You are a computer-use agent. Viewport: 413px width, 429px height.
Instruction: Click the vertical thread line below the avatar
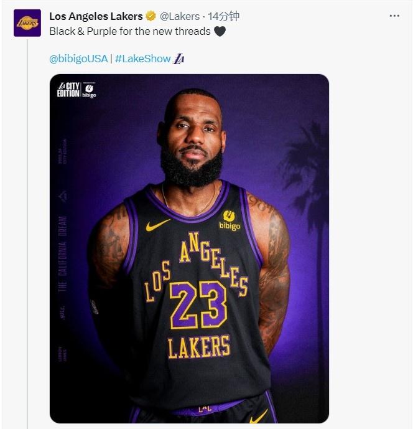pos(27,234)
